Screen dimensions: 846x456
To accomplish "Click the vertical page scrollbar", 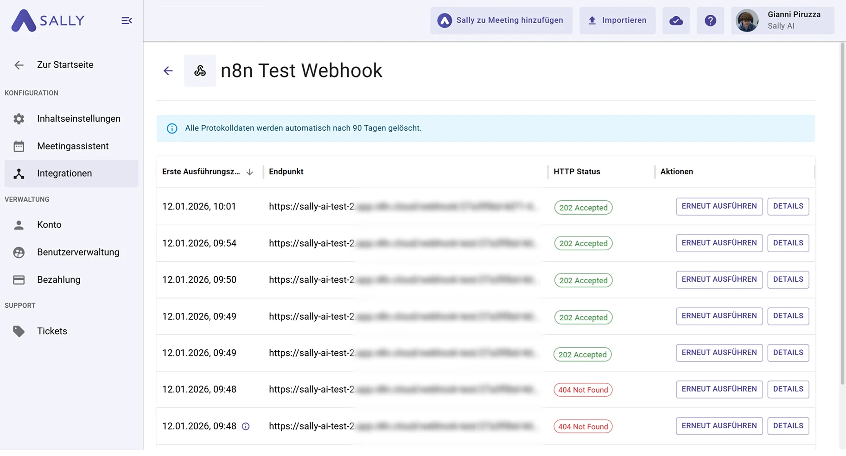I will [842, 213].
